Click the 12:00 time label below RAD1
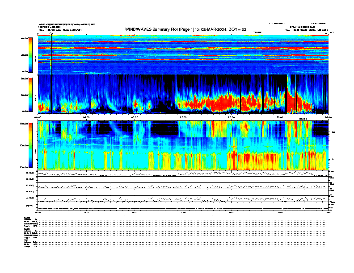354x273 pixels. 183,117
